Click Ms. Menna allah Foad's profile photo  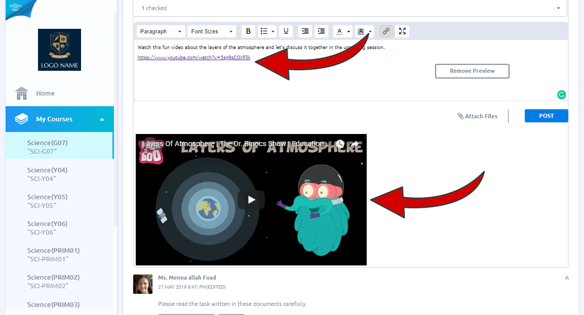pyautogui.click(x=143, y=284)
